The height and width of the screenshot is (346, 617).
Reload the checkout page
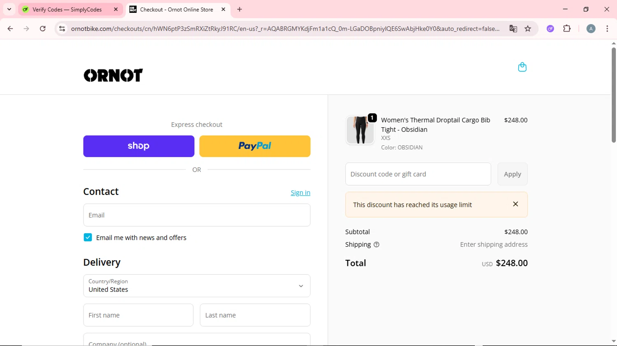(43, 29)
